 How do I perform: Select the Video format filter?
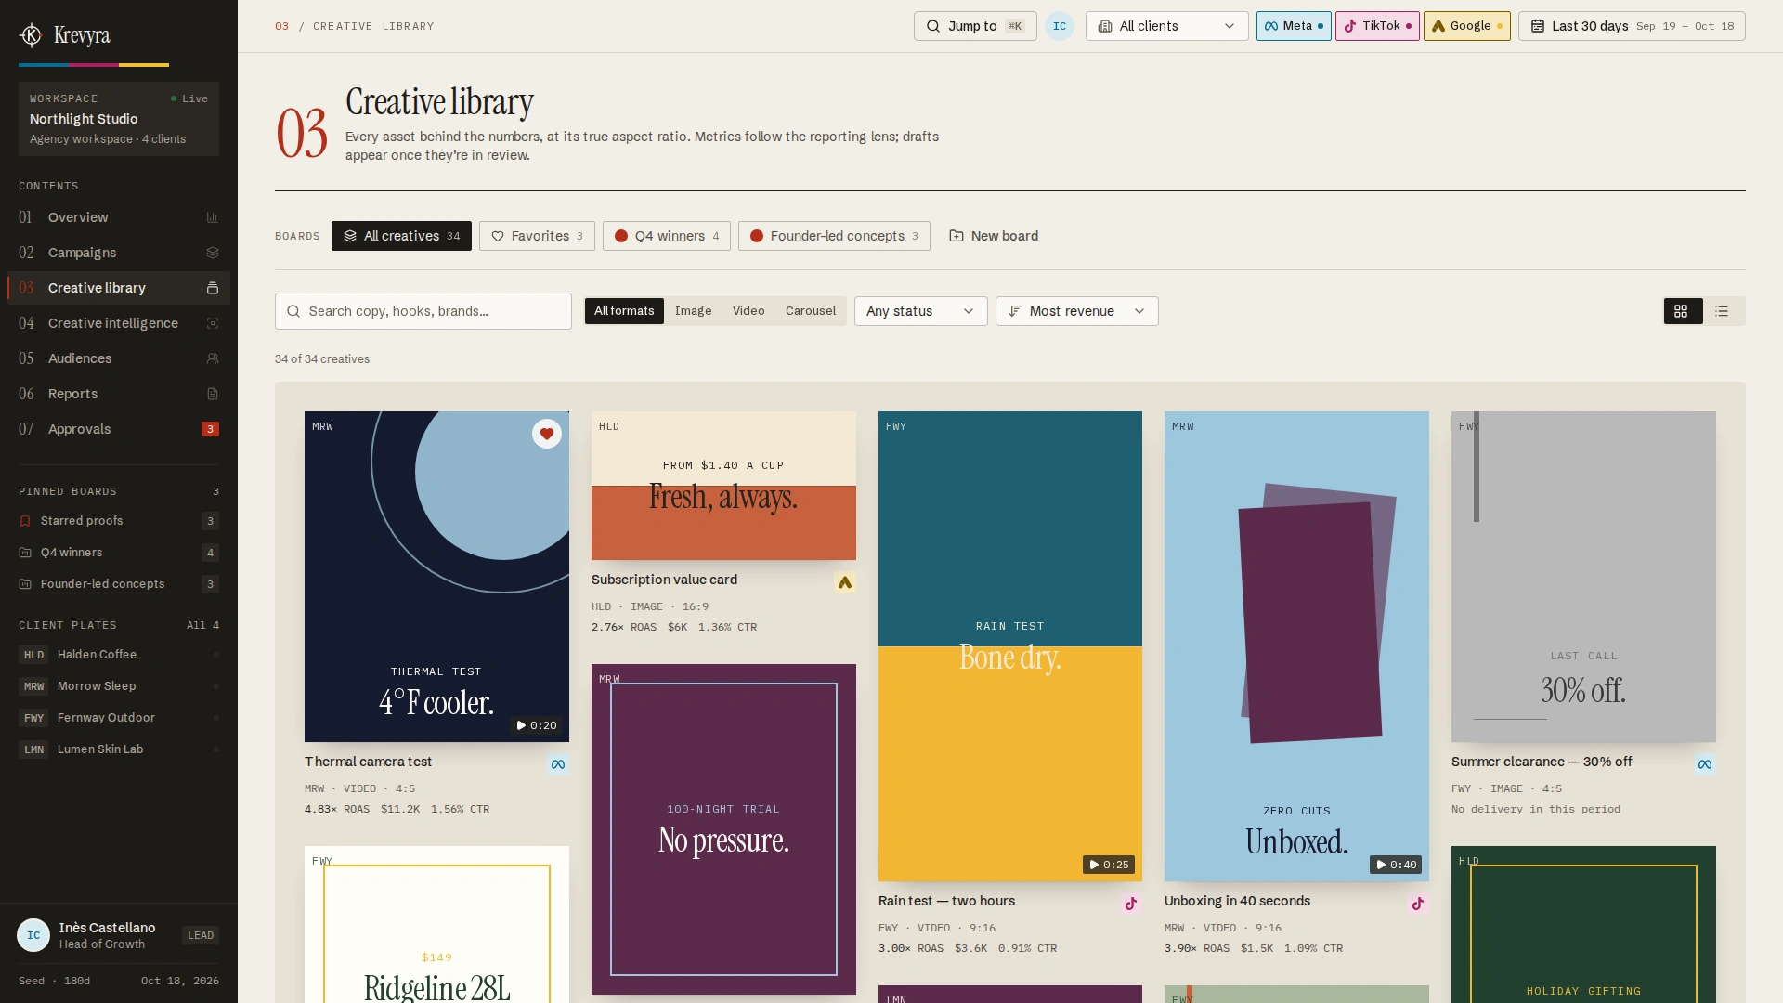[x=748, y=311]
